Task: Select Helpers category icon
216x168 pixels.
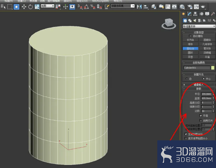Action: click(x=204, y=21)
